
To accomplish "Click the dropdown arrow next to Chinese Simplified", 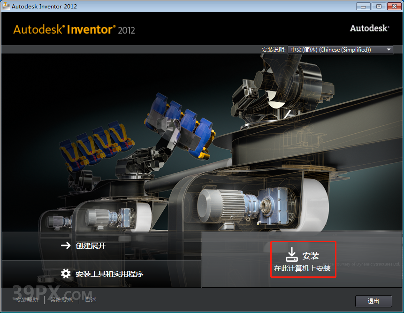I will pos(389,49).
